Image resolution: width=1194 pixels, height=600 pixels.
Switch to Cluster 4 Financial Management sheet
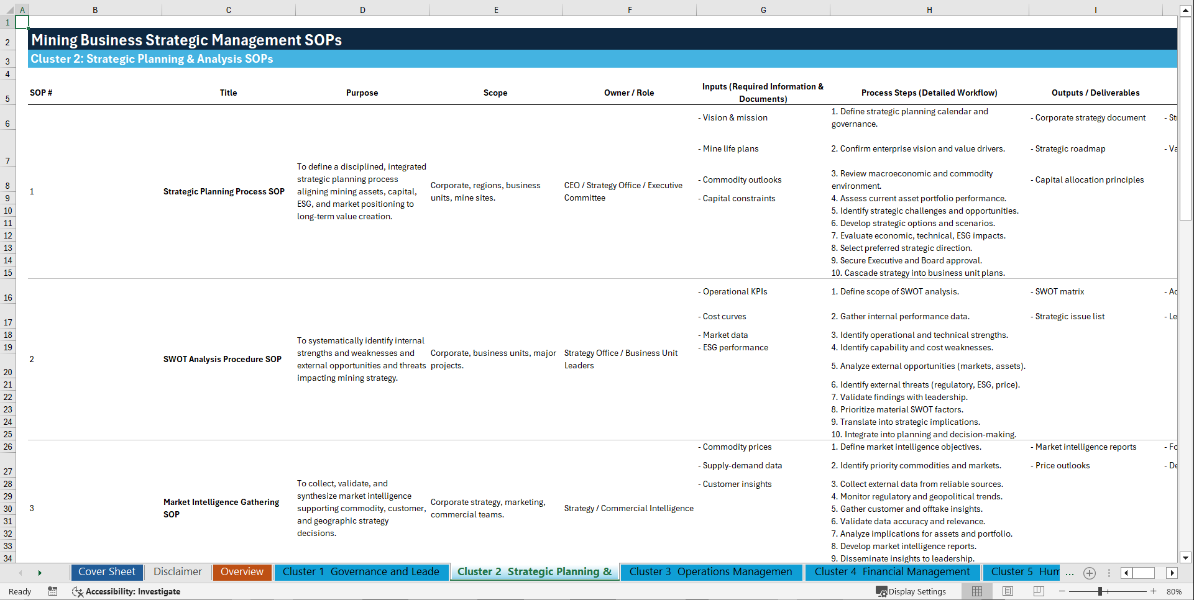tap(893, 572)
